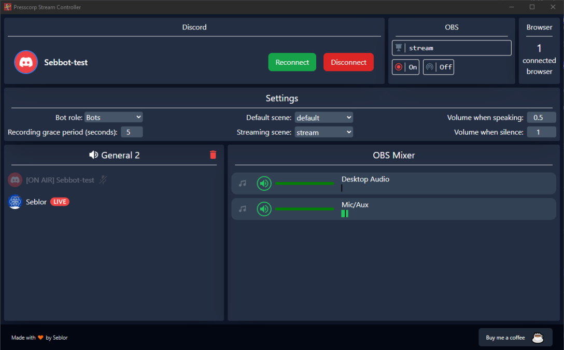Toggle OBS streaming Off button
The image size is (564, 350).
439,67
